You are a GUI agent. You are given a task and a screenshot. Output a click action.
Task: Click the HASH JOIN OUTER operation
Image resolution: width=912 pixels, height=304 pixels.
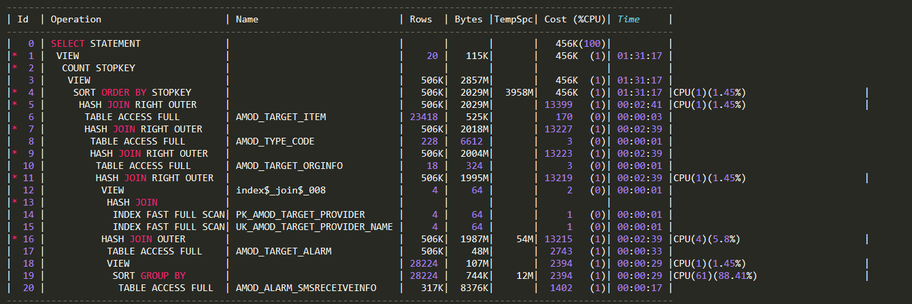[x=143, y=239]
